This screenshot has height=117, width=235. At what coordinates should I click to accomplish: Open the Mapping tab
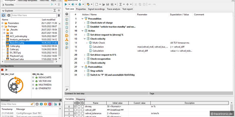pos(80,99)
